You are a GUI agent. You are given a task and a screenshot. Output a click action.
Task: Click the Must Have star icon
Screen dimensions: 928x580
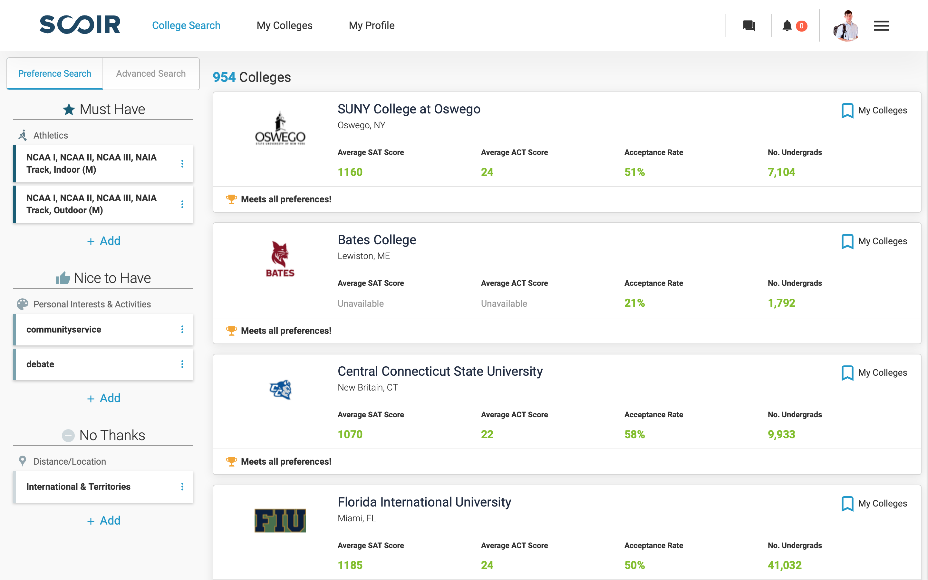coord(69,109)
